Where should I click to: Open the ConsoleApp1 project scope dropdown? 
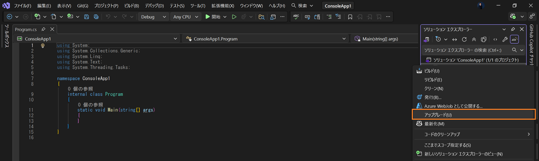pos(98,39)
